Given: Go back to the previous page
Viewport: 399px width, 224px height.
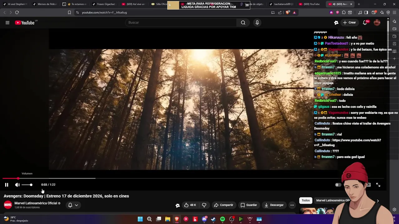Looking at the screenshot, I should tap(4, 12).
